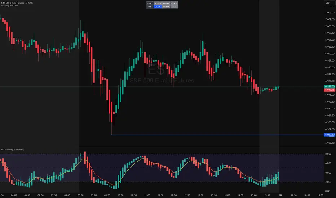Click the 60.00 RSI axis value
This screenshot has height=198, width=336.
(328, 163)
